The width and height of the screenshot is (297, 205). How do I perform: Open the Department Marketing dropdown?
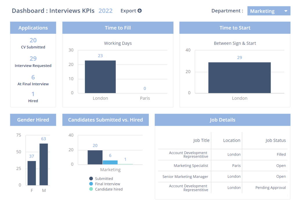click(x=269, y=11)
